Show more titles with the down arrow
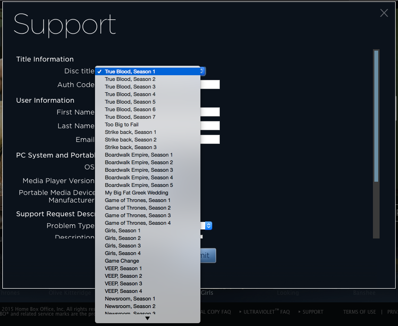This screenshot has width=398, height=326. pos(147,318)
